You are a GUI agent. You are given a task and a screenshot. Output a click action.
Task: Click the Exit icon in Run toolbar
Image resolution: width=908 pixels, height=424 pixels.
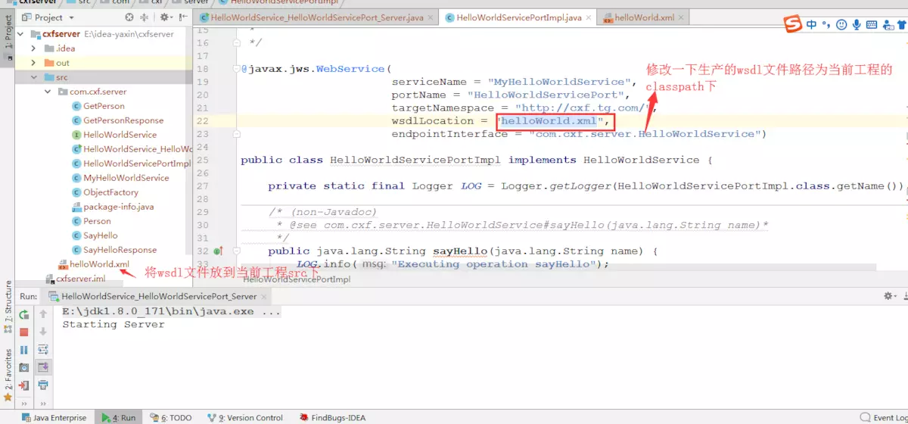pyautogui.click(x=24, y=385)
